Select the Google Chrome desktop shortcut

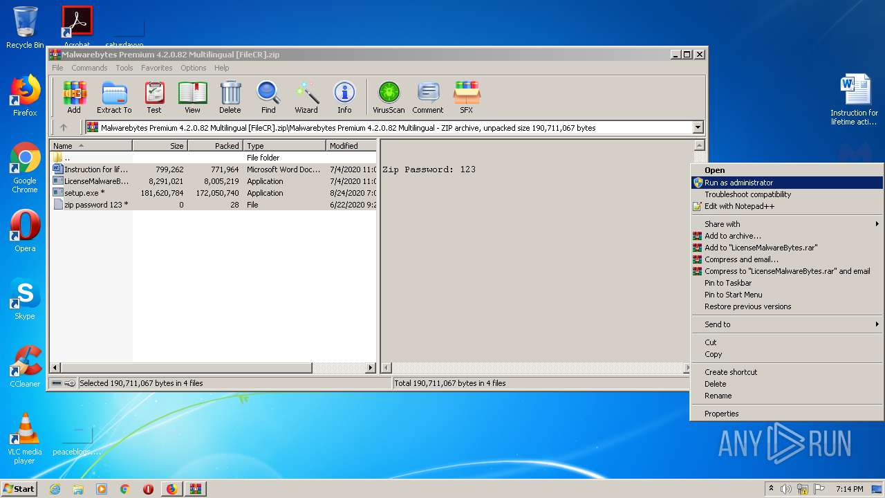25,167
